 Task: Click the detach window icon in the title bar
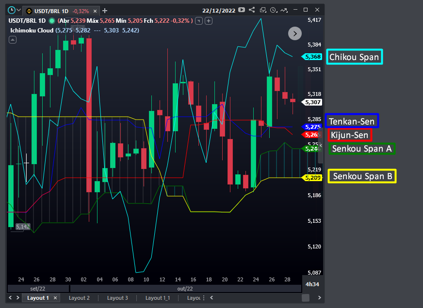(x=263, y=10)
